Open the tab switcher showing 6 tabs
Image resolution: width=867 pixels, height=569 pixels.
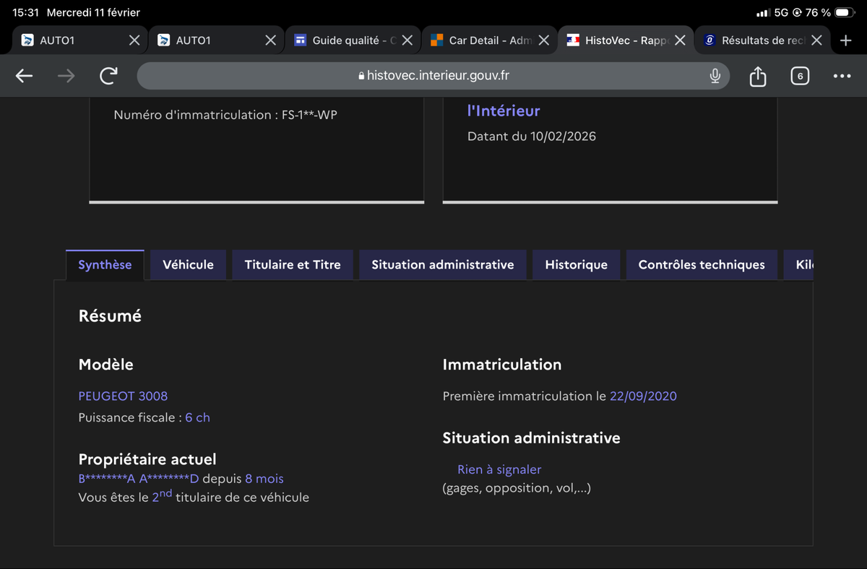pos(800,76)
